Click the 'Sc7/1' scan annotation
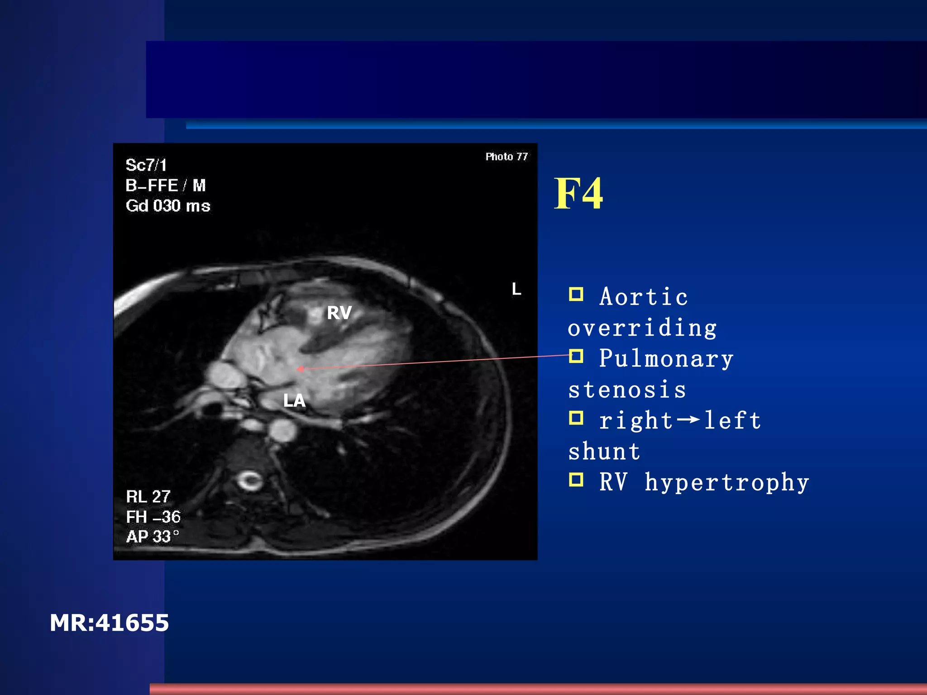927x695 pixels. (x=146, y=165)
